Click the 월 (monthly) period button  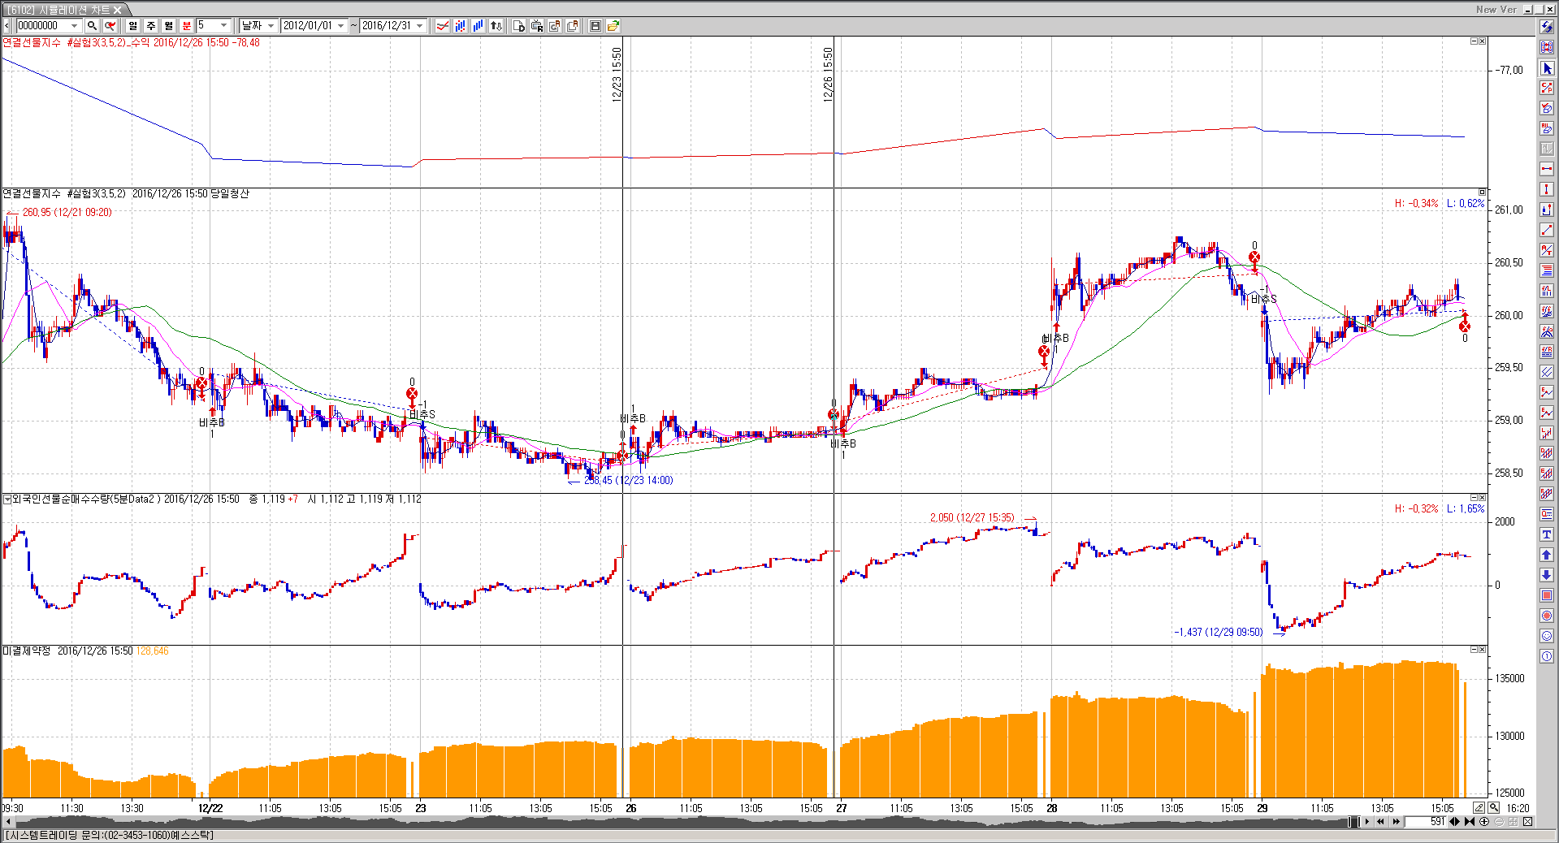[x=169, y=26]
